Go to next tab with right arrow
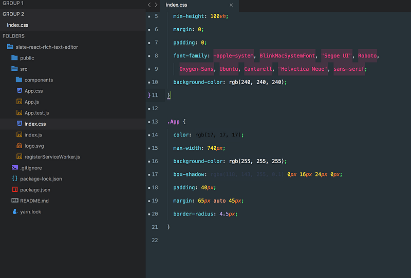411x278 pixels. click(x=156, y=5)
